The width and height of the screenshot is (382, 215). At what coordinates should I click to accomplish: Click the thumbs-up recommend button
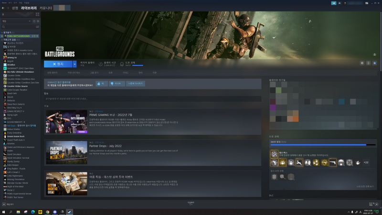point(101,83)
